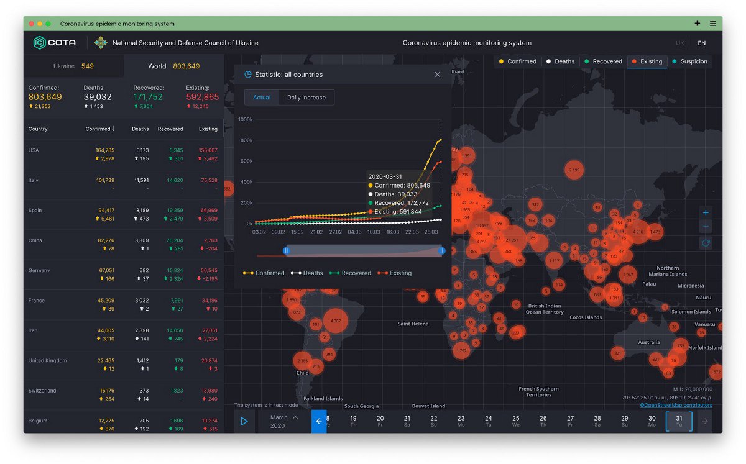Start timeline playback
This screenshot has height=464, width=746.
click(244, 421)
